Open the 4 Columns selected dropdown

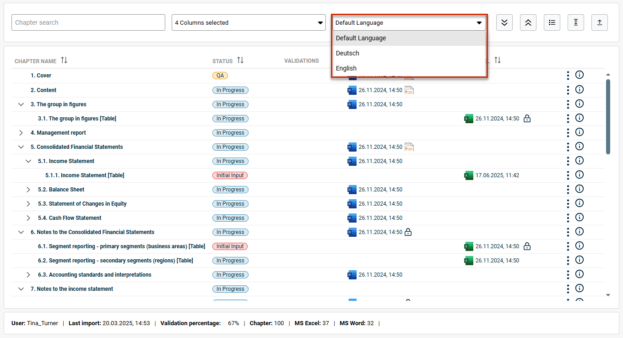(x=249, y=22)
